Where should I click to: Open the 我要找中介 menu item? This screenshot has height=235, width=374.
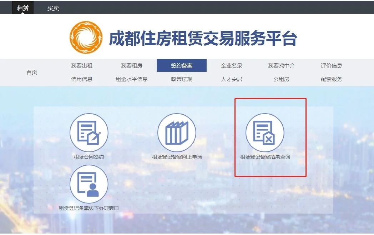pos(281,65)
